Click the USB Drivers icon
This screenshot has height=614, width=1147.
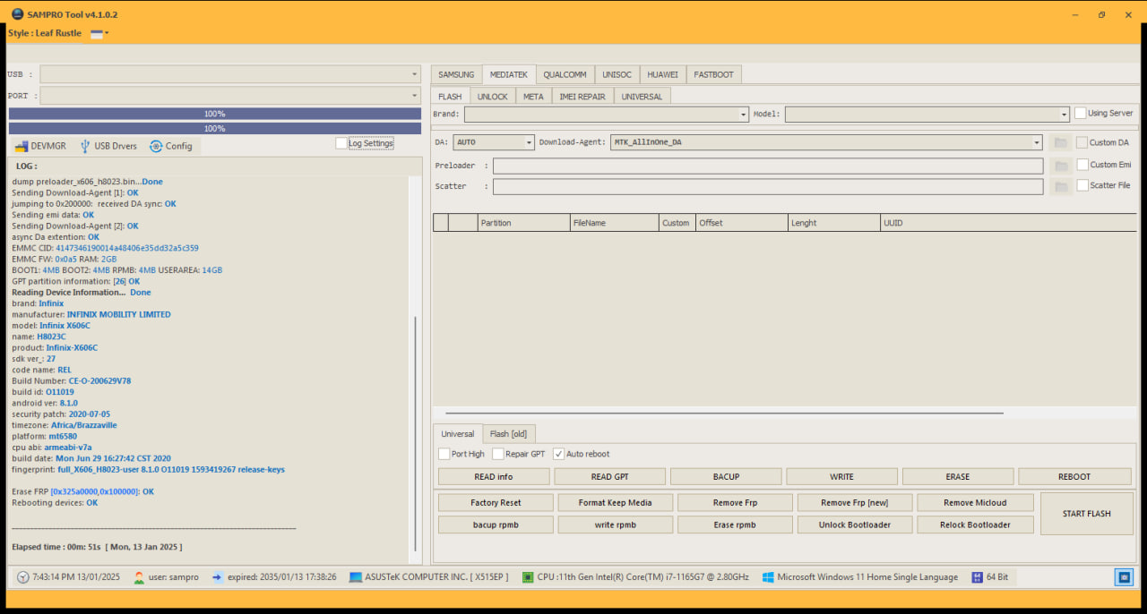(x=85, y=146)
